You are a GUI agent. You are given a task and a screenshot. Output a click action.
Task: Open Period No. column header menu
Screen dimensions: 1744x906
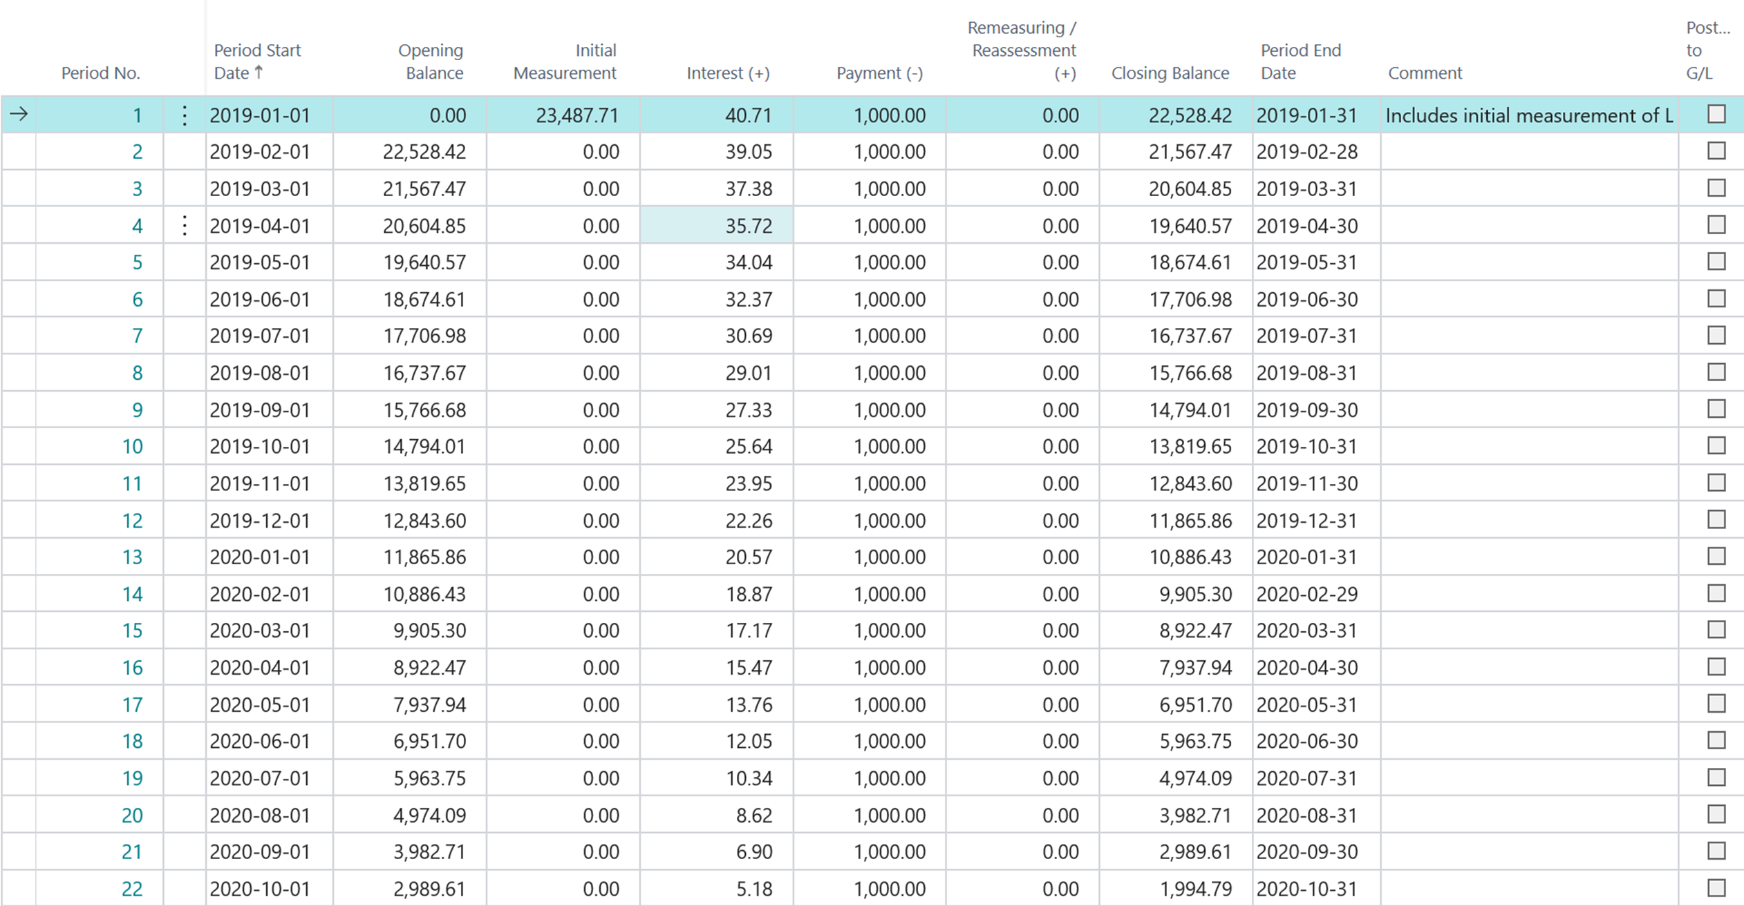pos(100,73)
